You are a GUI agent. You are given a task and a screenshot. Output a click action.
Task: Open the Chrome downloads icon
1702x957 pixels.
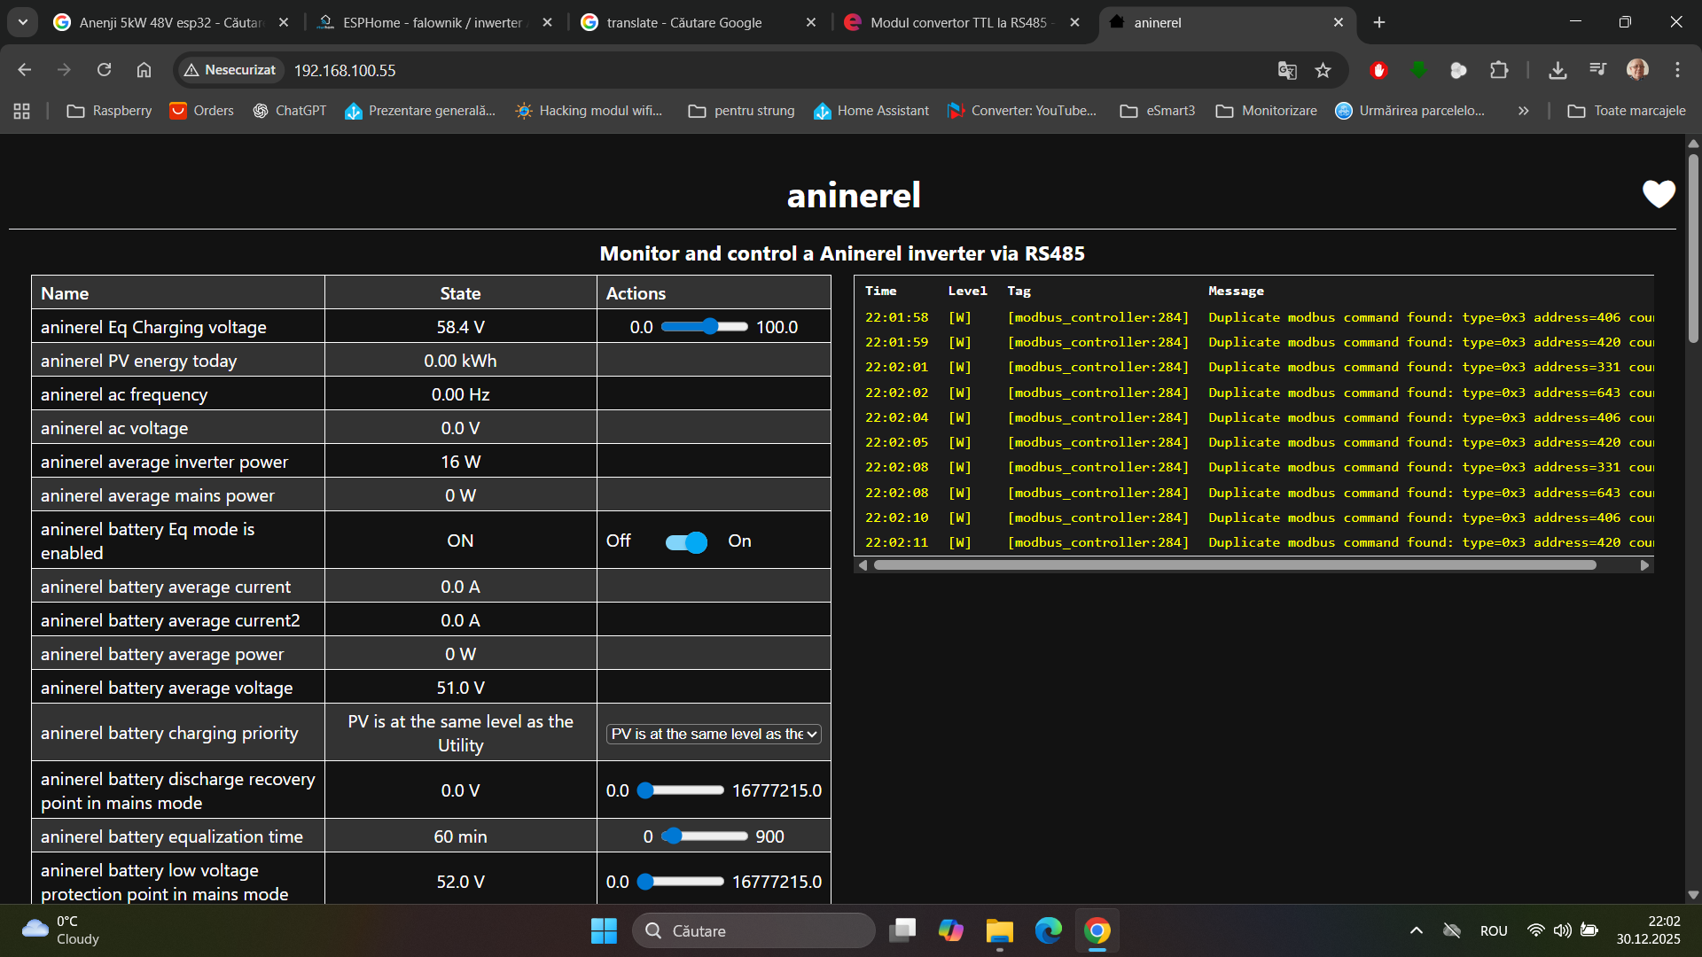(x=1558, y=70)
